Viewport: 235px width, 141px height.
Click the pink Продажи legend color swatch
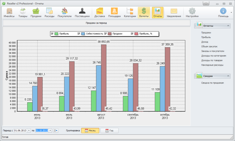(x=109, y=34)
